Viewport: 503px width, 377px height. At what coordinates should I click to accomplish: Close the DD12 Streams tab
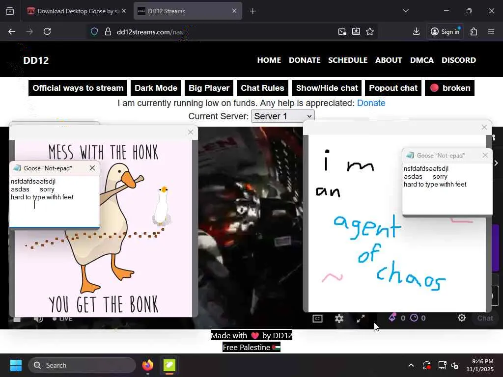[234, 11]
